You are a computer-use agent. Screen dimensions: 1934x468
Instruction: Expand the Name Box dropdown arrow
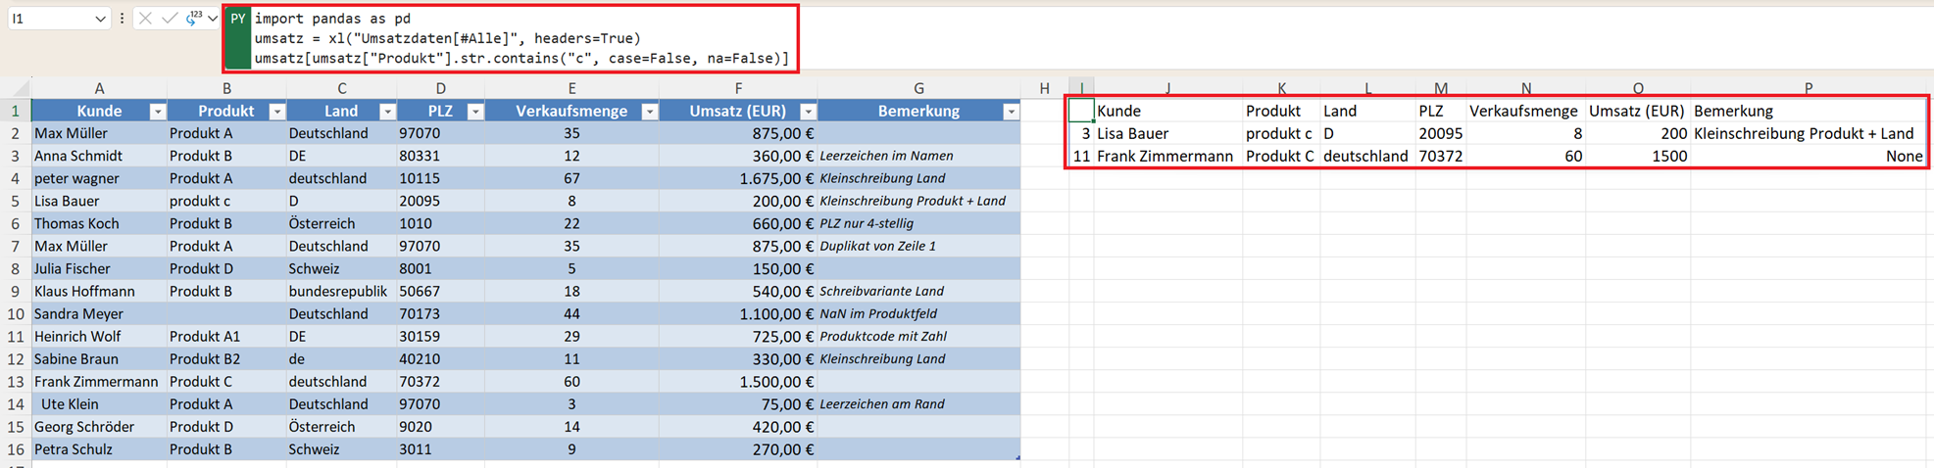pos(100,19)
